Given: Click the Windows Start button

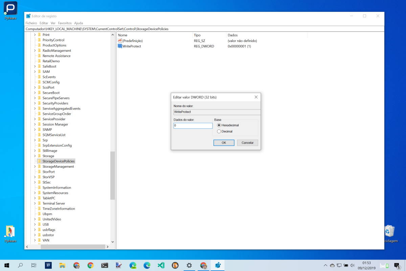Looking at the screenshot, I should [6, 265].
